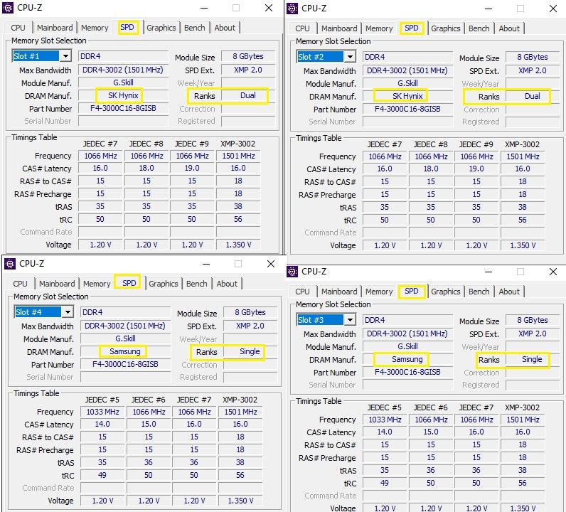This screenshot has width=566, height=512.
Task: Open Bench tab in Slot #4 window
Action: pos(197,284)
